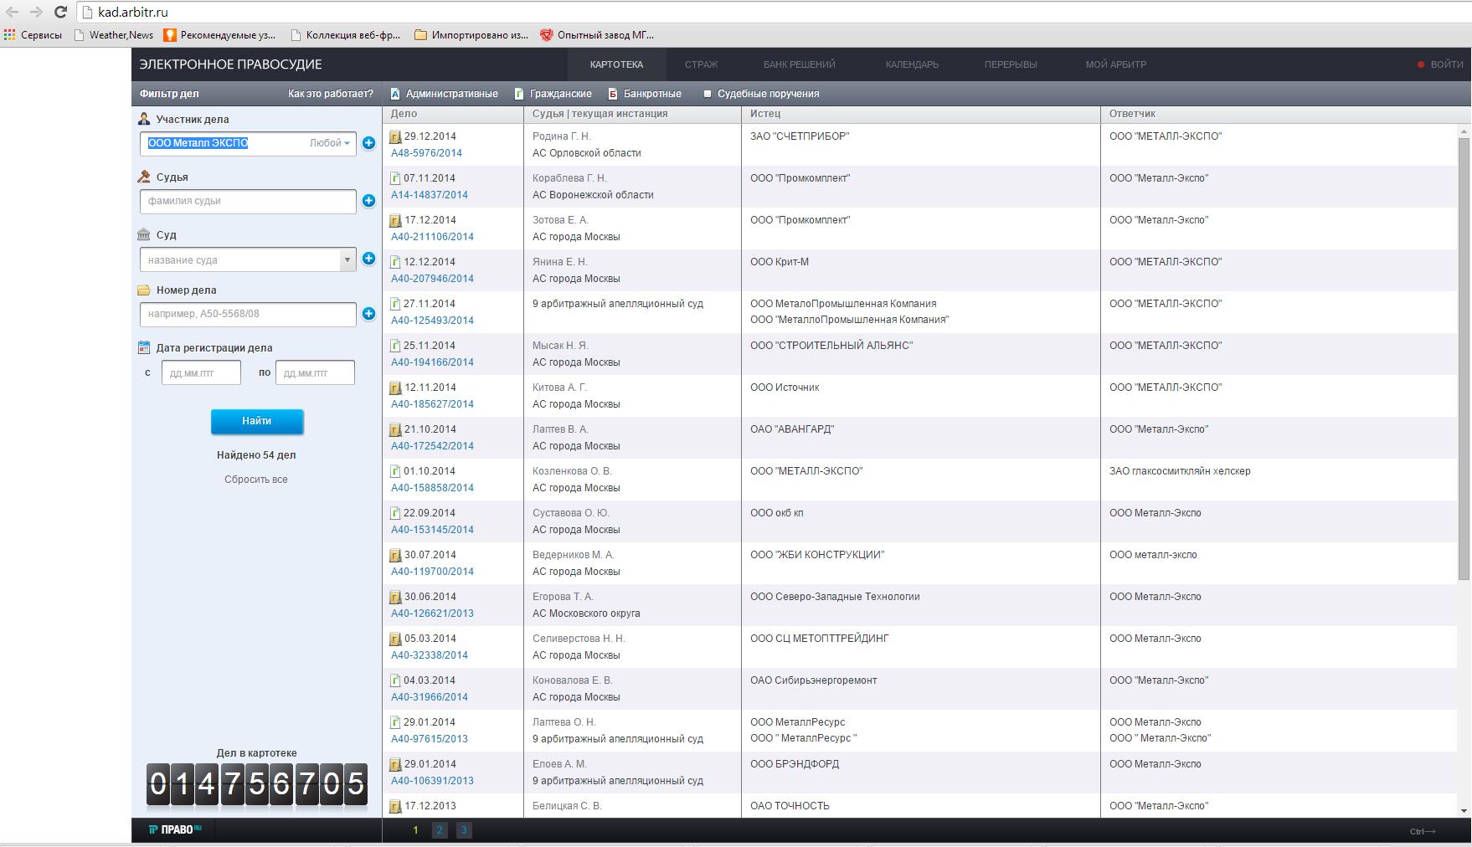The image size is (1472, 847).
Task: Filter by Судебные поручения
Action: (x=761, y=94)
